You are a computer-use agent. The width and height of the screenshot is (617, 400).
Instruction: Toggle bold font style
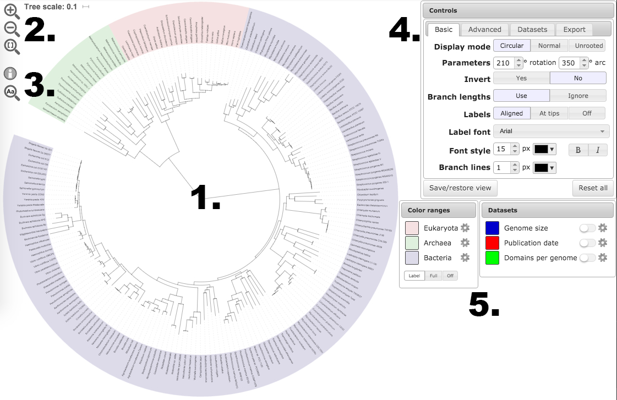[x=578, y=150]
